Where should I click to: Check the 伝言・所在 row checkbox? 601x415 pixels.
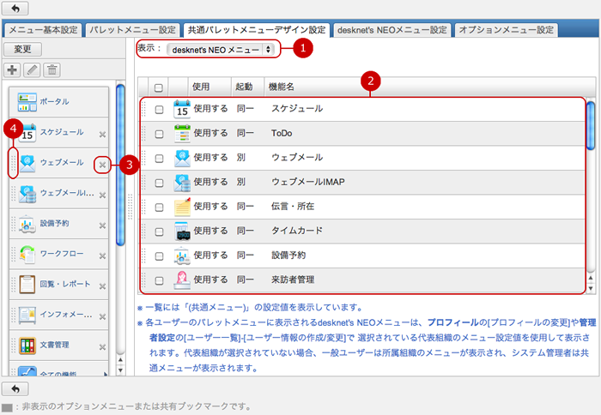(x=159, y=207)
